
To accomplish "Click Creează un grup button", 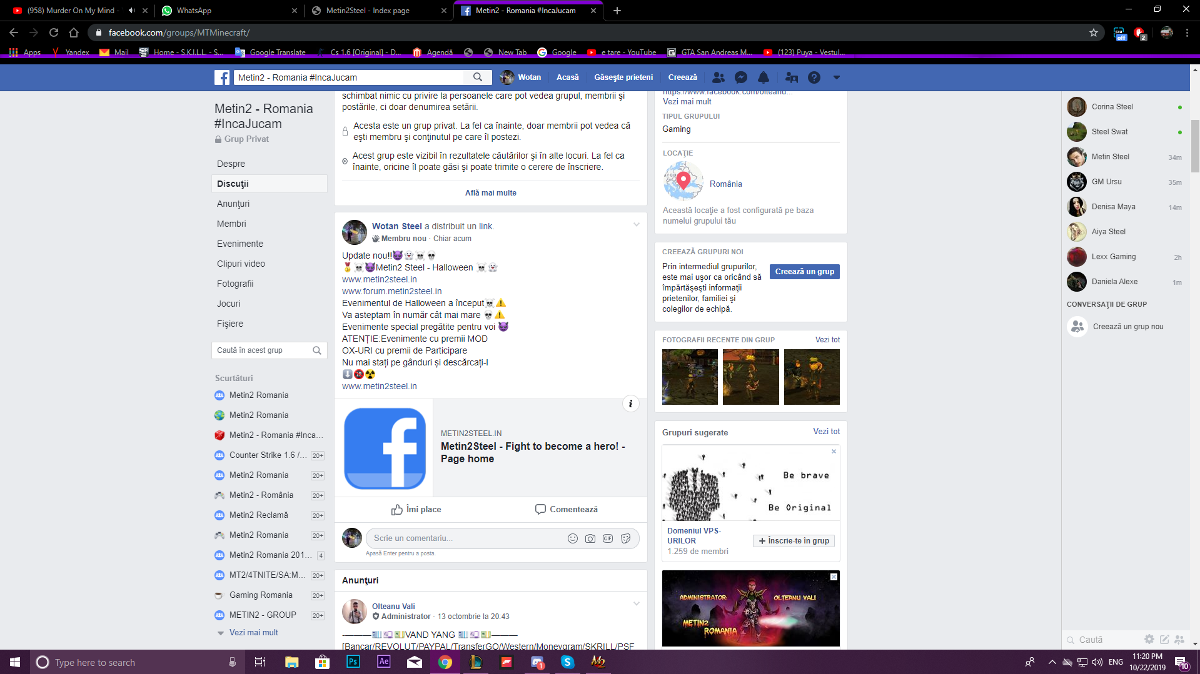I will 804,272.
